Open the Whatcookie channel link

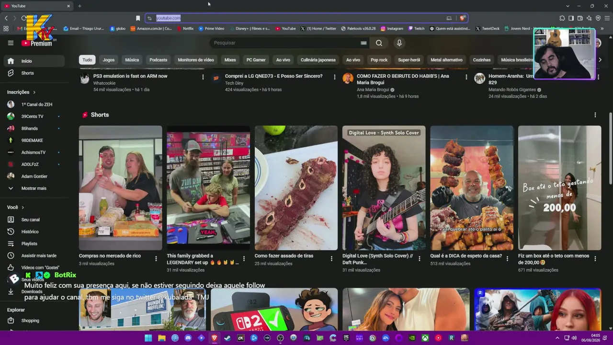(104, 83)
